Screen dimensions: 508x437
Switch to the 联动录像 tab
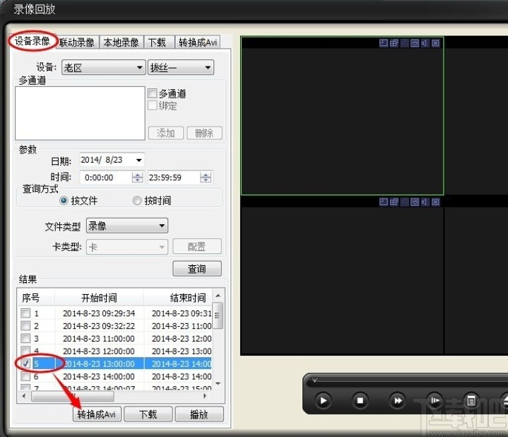tap(76, 42)
